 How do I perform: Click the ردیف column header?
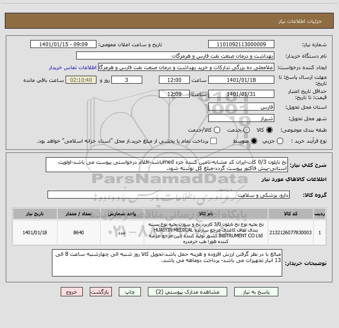(320, 214)
